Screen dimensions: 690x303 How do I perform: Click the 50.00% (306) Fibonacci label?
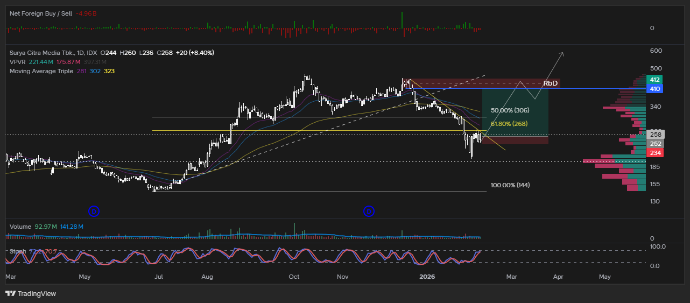point(510,110)
